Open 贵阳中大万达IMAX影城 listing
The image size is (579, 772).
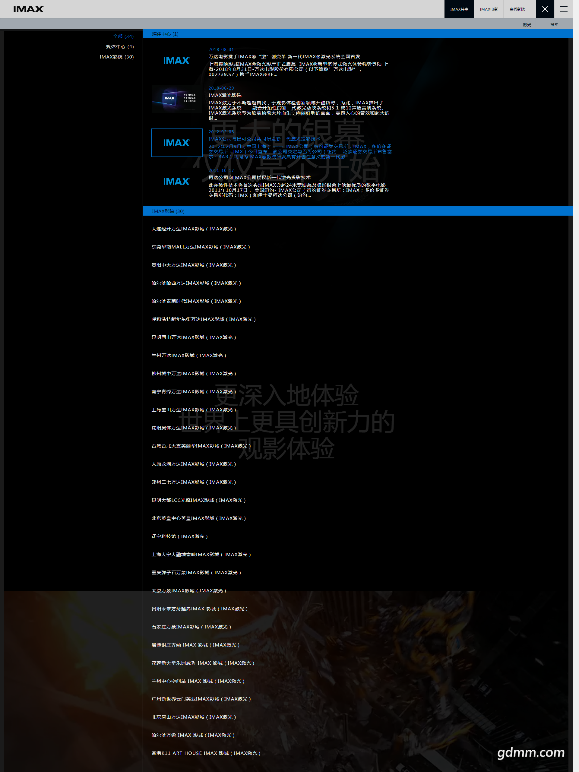pyautogui.click(x=194, y=265)
